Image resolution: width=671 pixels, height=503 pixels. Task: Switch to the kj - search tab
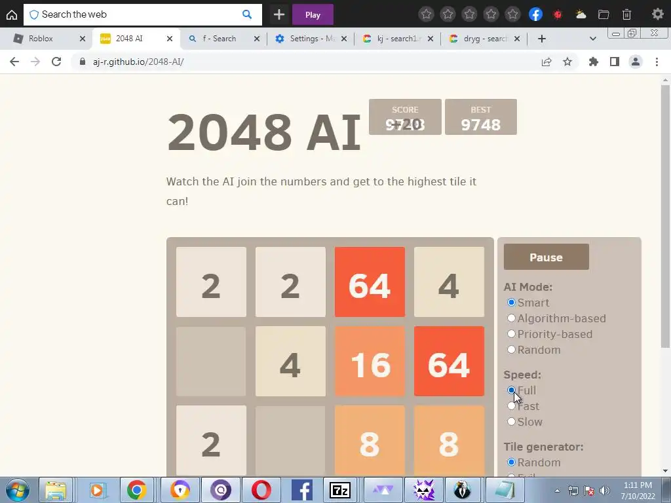point(399,39)
